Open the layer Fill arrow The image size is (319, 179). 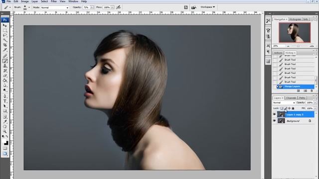coord(315,108)
